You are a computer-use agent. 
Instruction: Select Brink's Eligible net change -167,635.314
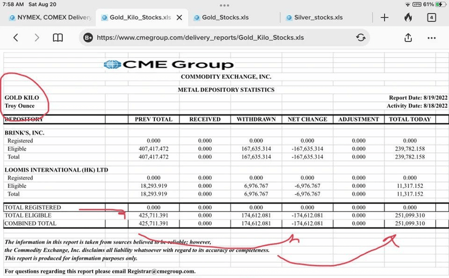[307, 149]
